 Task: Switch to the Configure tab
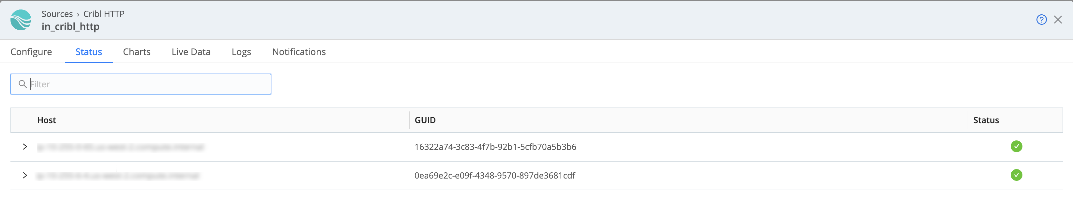31,52
